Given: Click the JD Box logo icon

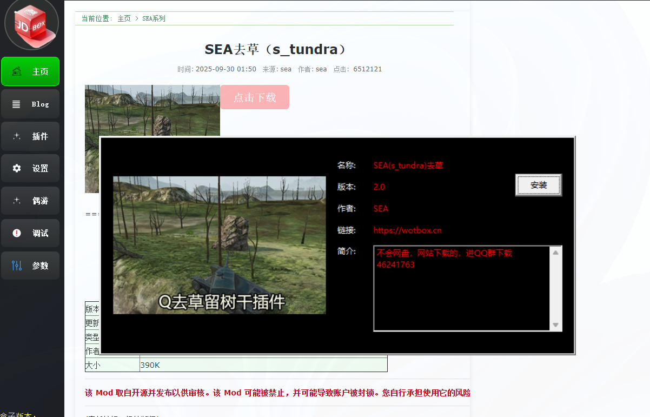Looking at the screenshot, I should coord(31,24).
